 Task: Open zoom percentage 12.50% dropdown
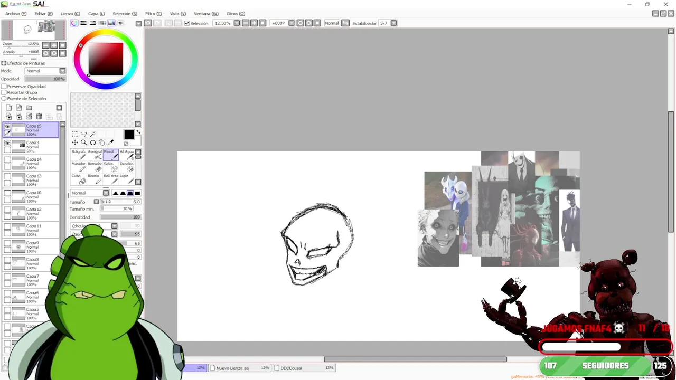(x=237, y=23)
